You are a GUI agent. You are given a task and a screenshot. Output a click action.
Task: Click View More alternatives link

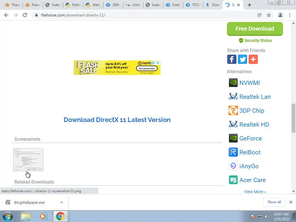[x=255, y=192]
